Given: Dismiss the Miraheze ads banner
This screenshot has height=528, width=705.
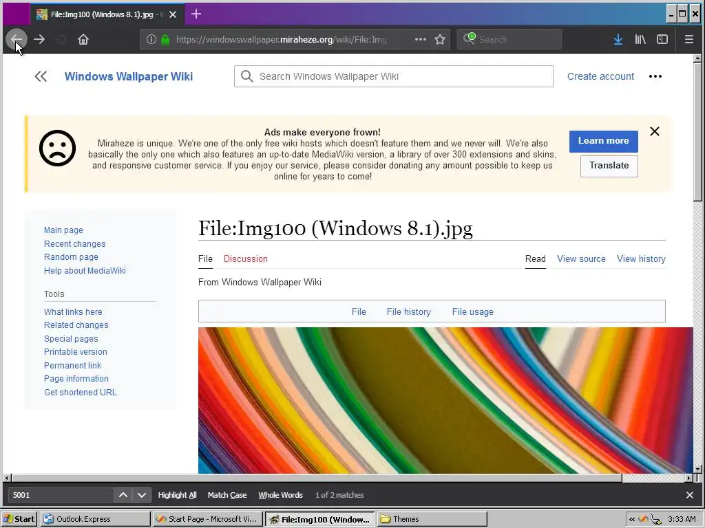Looking at the screenshot, I should (655, 131).
